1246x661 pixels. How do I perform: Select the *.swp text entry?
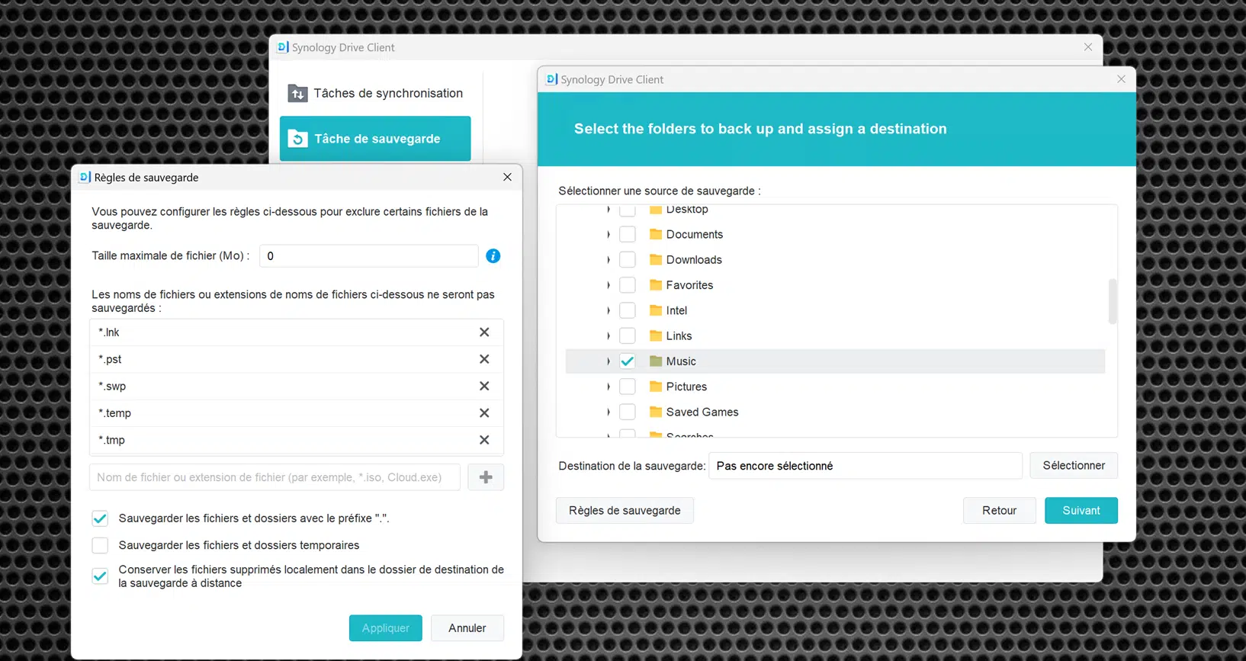[112, 387]
